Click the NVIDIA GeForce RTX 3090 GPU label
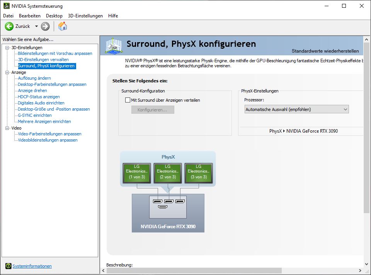Viewport: 371px width, 275px height. [168, 226]
